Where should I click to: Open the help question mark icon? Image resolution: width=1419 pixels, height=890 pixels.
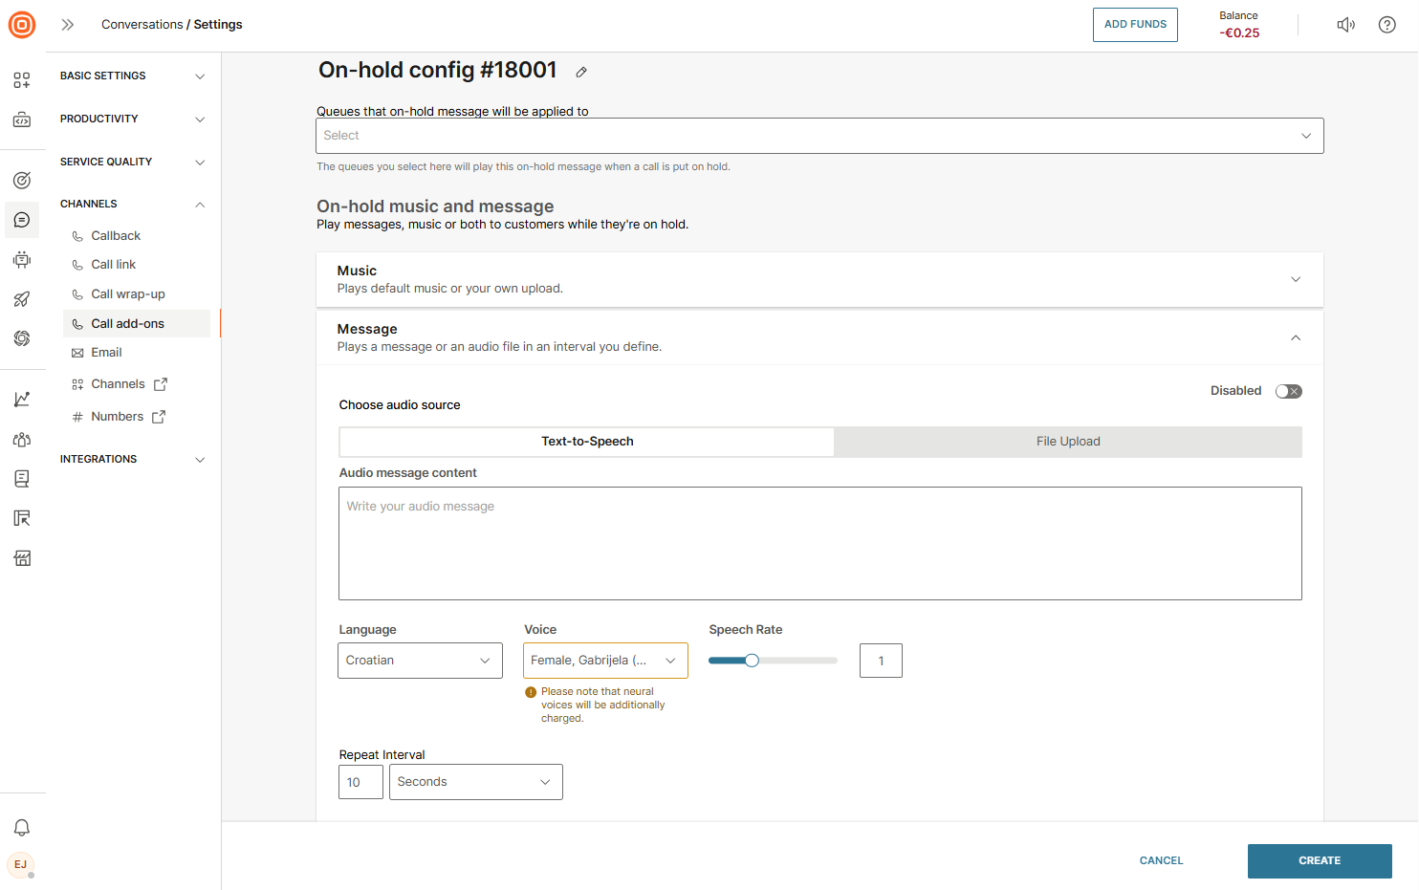pyautogui.click(x=1386, y=25)
